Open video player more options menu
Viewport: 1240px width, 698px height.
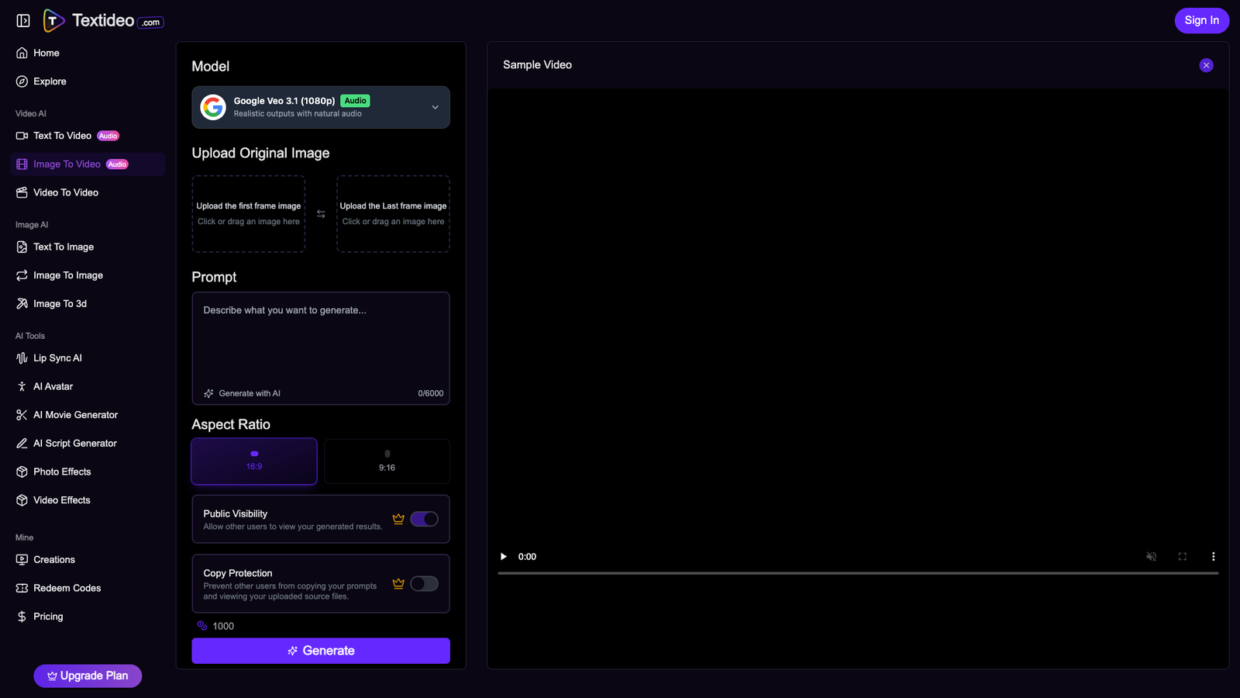[1214, 556]
